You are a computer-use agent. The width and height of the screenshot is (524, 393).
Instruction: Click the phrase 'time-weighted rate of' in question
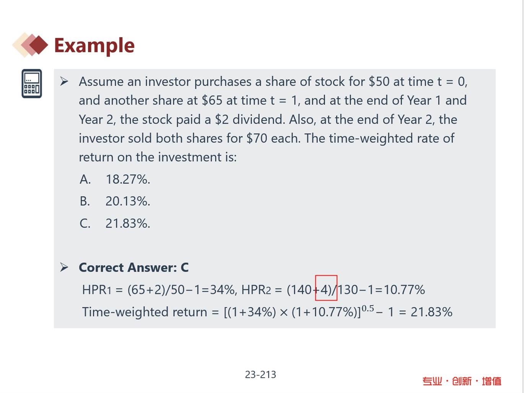(x=392, y=138)
